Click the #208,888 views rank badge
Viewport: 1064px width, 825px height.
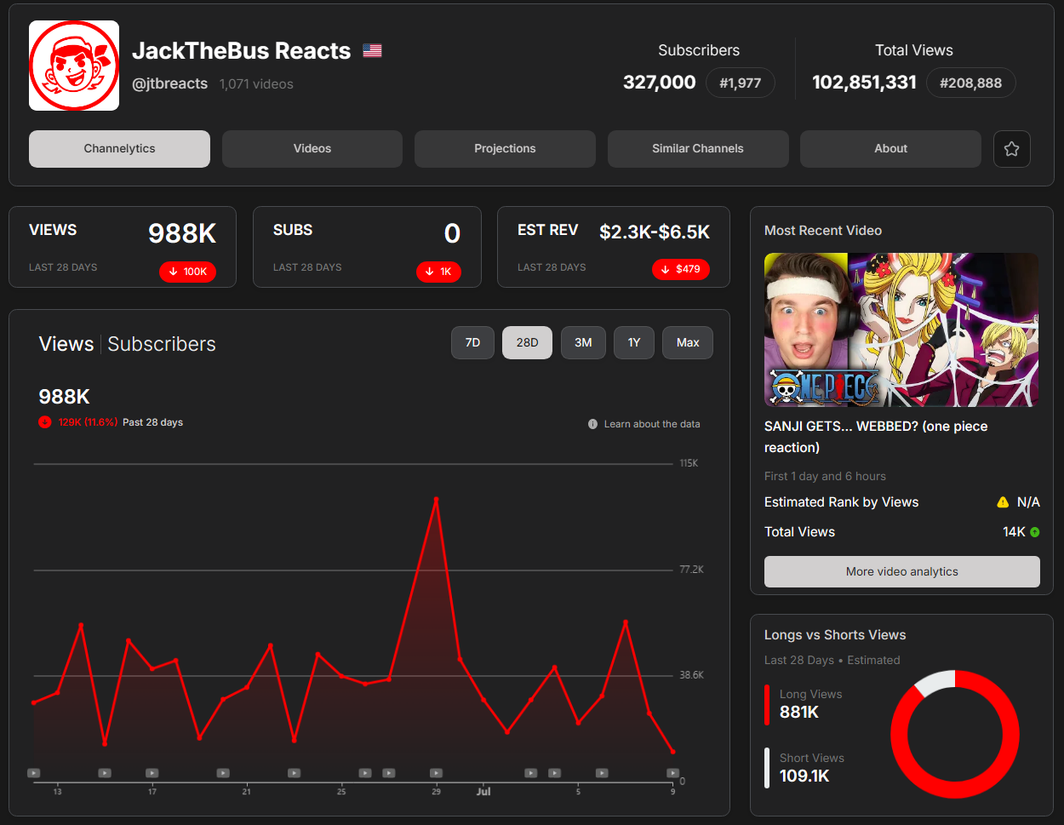click(x=970, y=83)
